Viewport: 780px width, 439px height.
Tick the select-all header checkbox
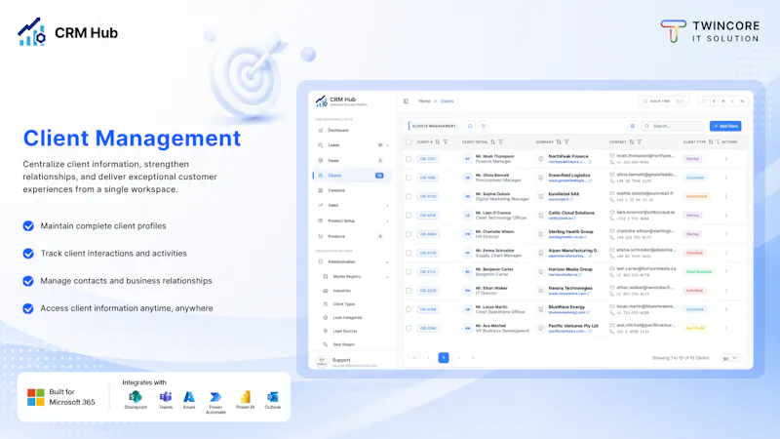point(409,141)
